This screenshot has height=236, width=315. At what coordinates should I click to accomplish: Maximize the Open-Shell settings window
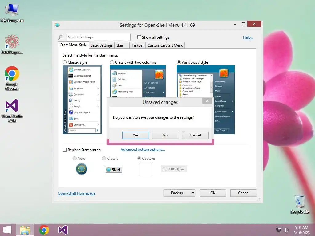pyautogui.click(x=243, y=24)
